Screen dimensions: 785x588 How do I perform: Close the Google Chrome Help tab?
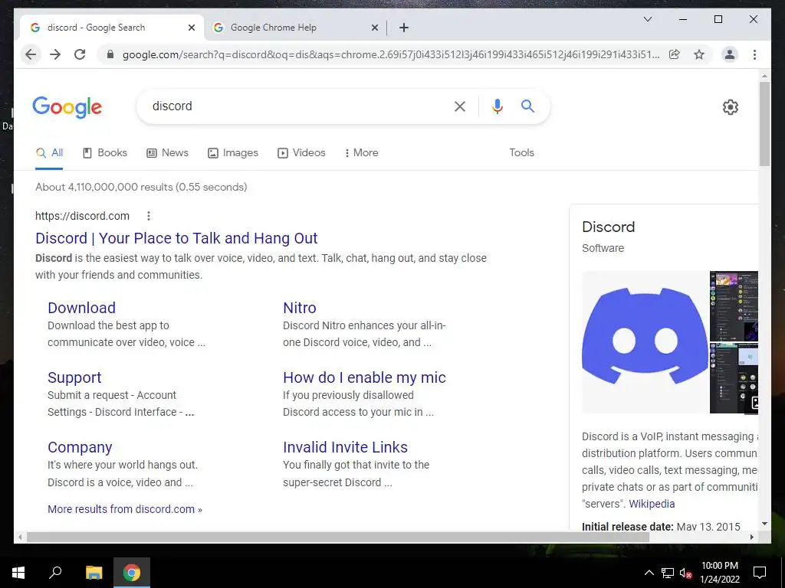[x=374, y=28]
